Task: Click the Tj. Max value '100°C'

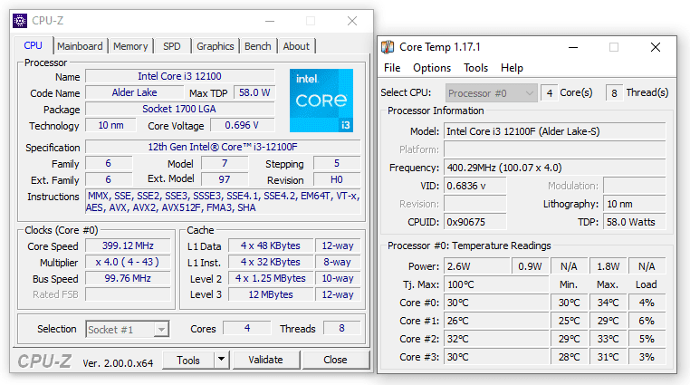Action: click(x=496, y=284)
